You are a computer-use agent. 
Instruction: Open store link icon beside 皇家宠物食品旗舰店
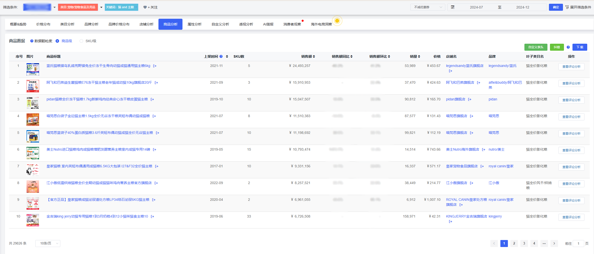(x=482, y=166)
